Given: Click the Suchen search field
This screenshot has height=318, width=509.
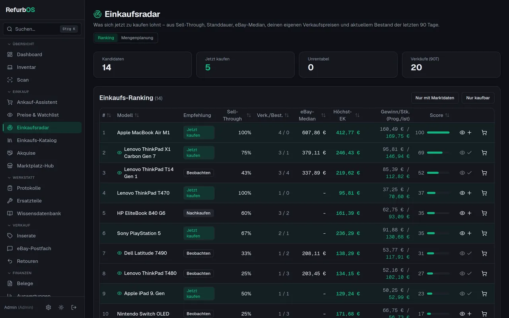Looking at the screenshot, I should point(42,29).
